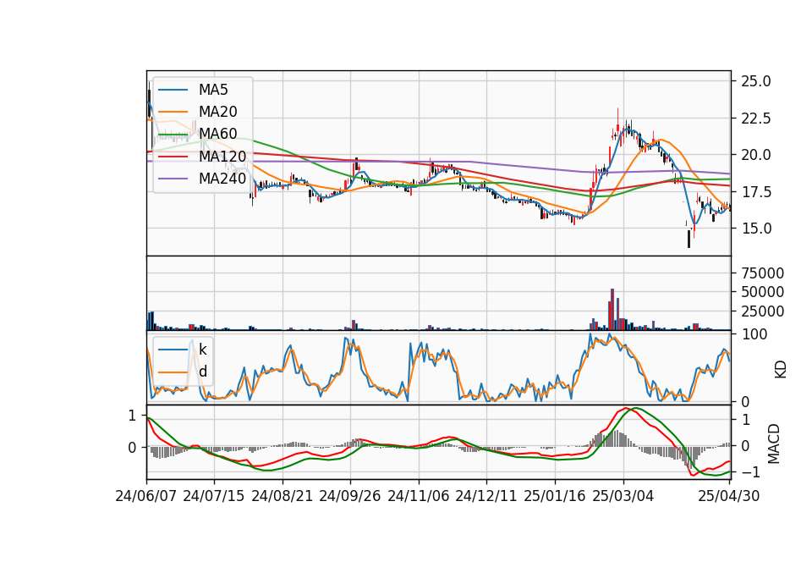
Task: Click the blue MA5 legend line sample
Action: point(173,91)
